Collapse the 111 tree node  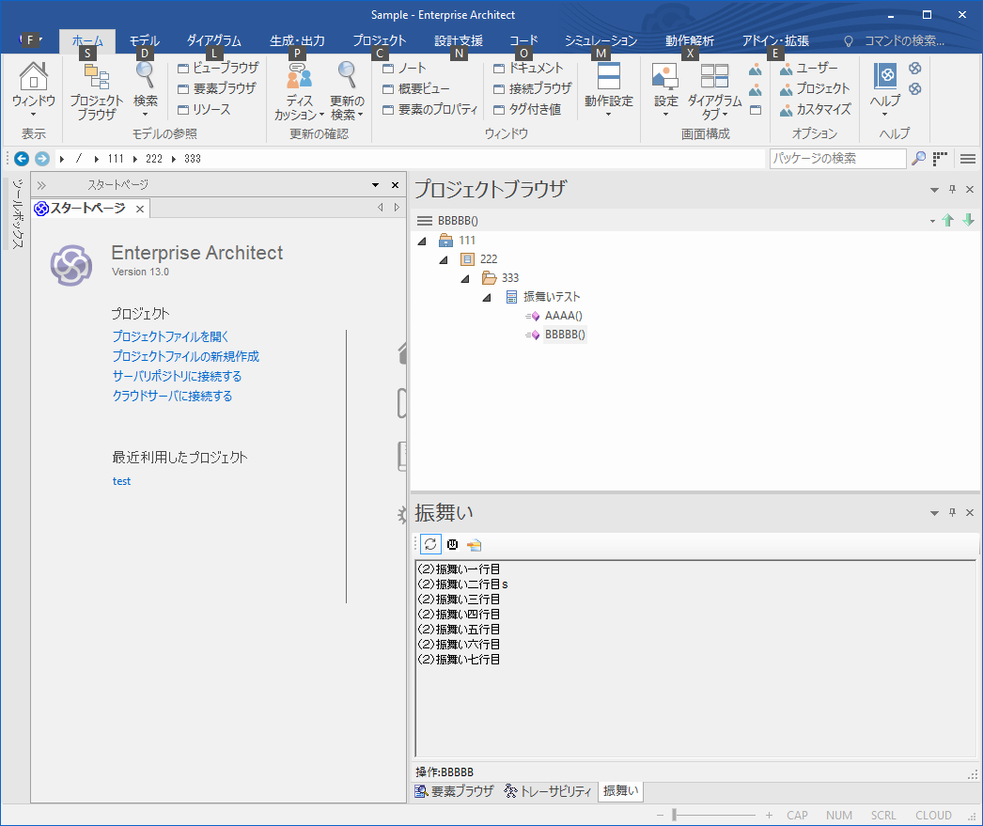click(x=423, y=241)
